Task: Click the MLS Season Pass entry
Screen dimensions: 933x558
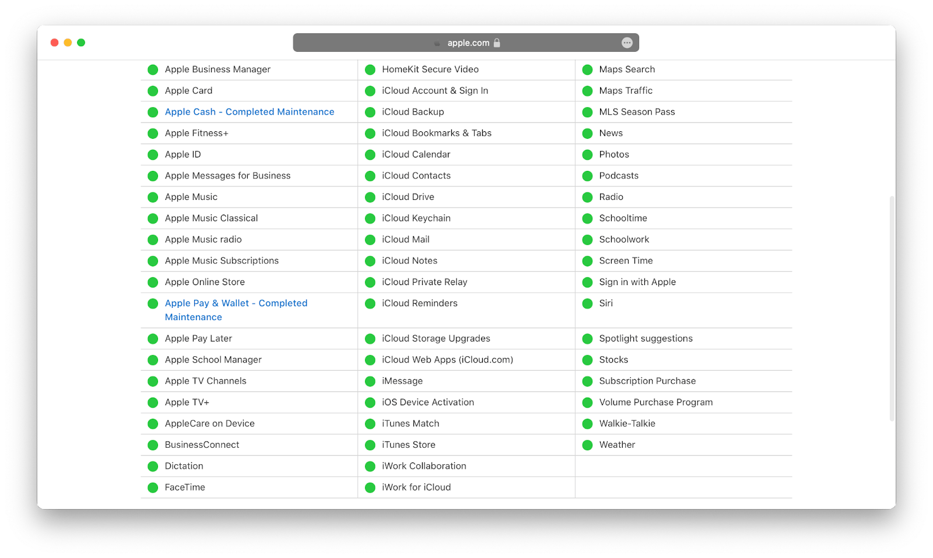Action: click(x=637, y=112)
